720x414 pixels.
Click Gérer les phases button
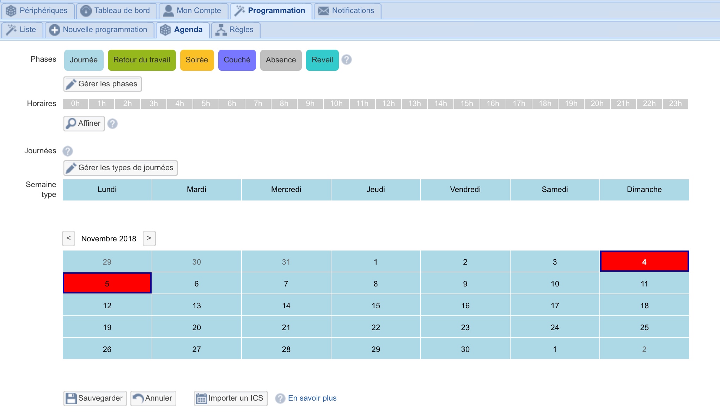pyautogui.click(x=102, y=84)
